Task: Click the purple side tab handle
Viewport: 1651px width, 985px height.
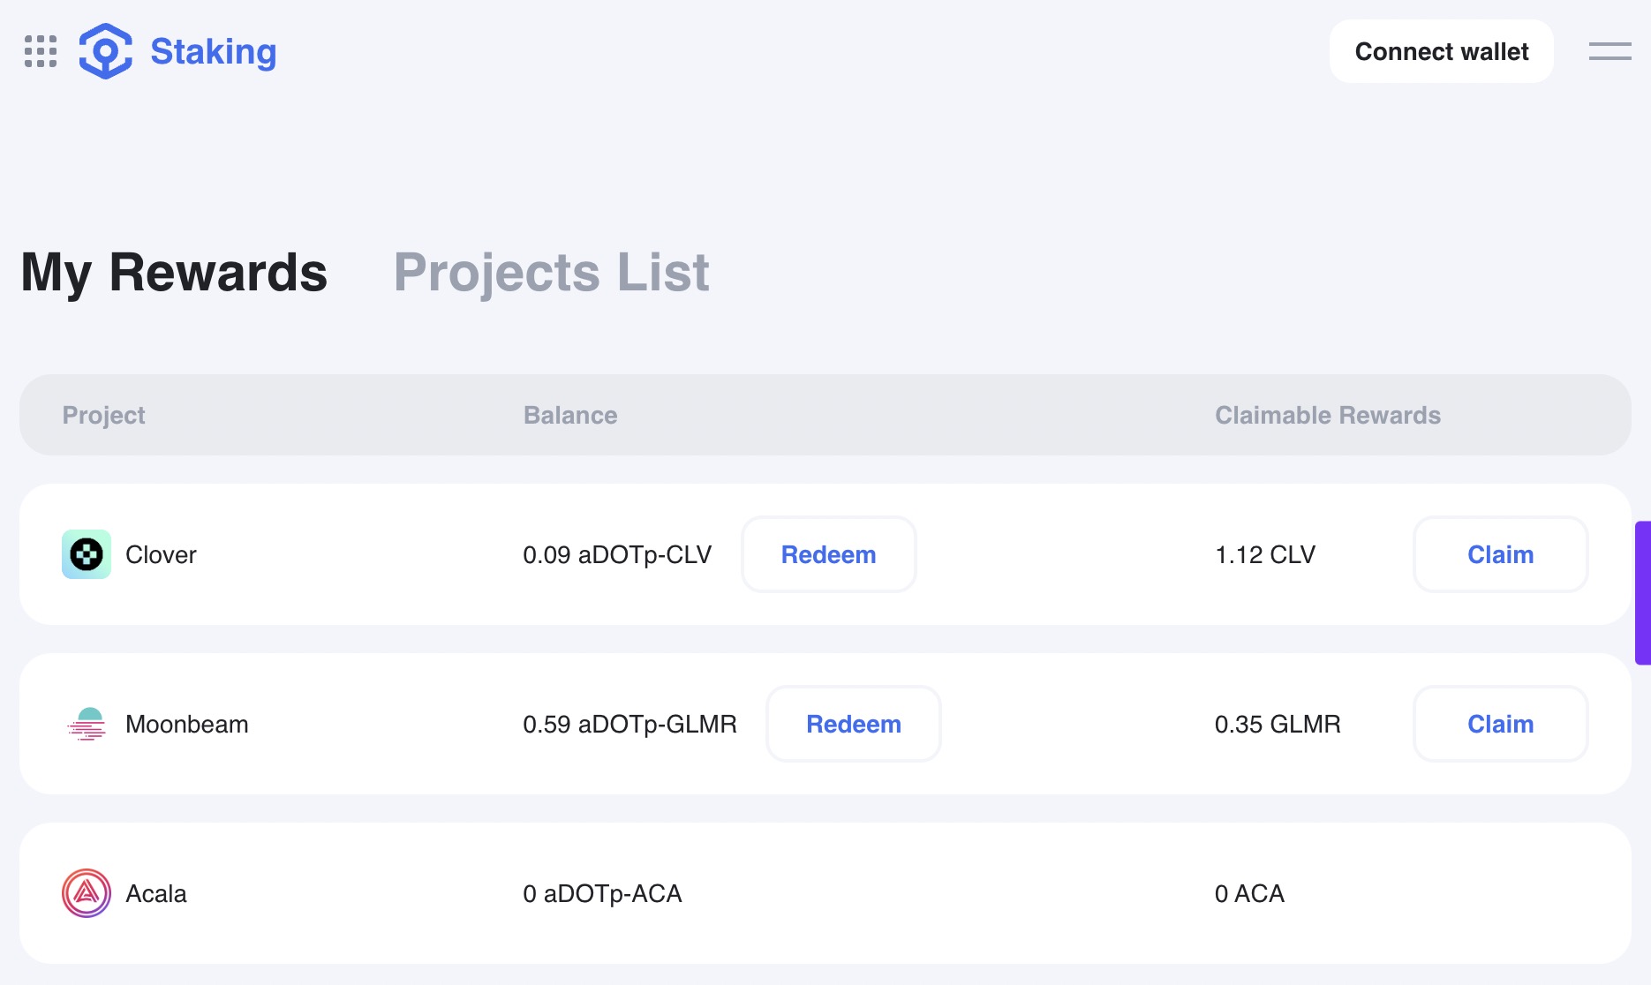Action: [1643, 592]
